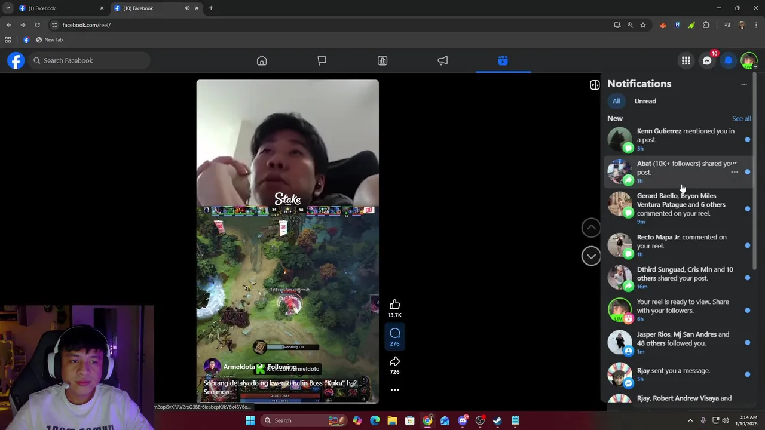The width and height of the screenshot is (765, 430).
Task: Close notifications via the bell icon
Action: [728, 60]
